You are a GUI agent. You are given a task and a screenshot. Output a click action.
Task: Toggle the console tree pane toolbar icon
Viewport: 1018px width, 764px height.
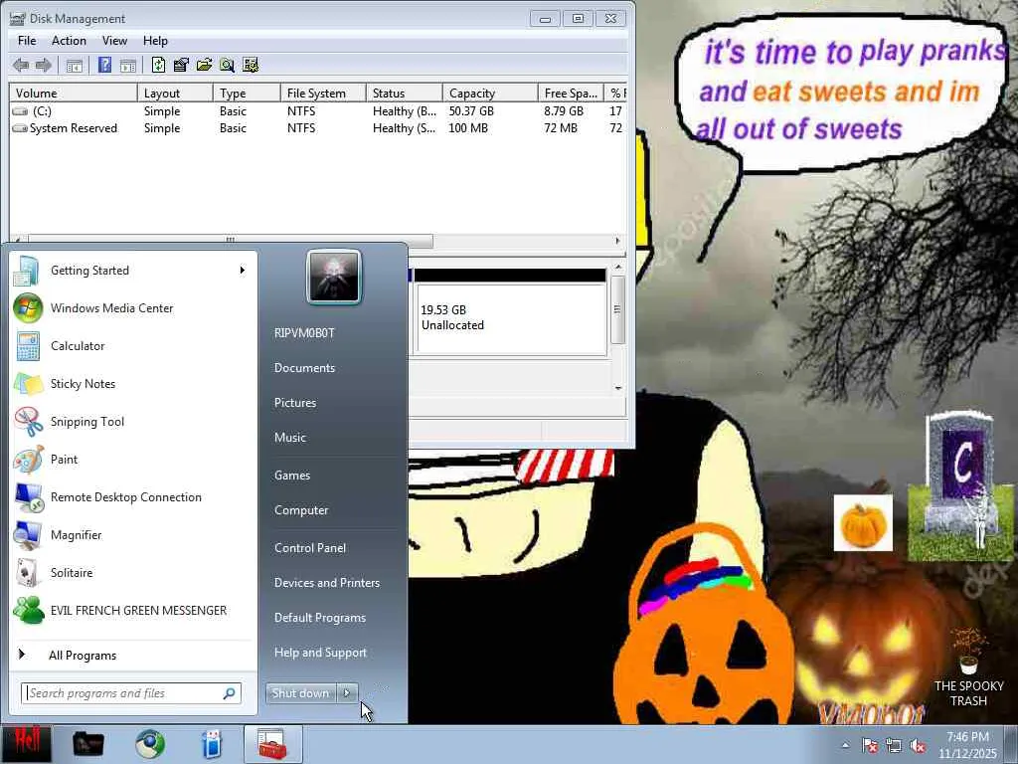(x=75, y=65)
